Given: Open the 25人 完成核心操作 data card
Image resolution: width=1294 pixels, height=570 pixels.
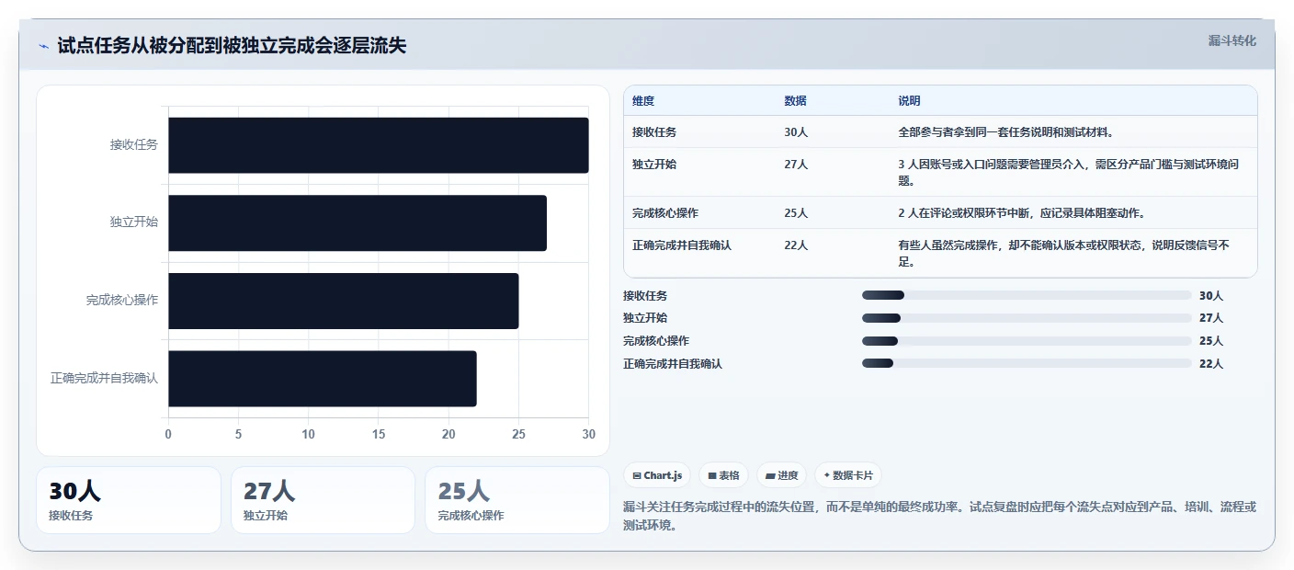Looking at the screenshot, I should point(517,500).
